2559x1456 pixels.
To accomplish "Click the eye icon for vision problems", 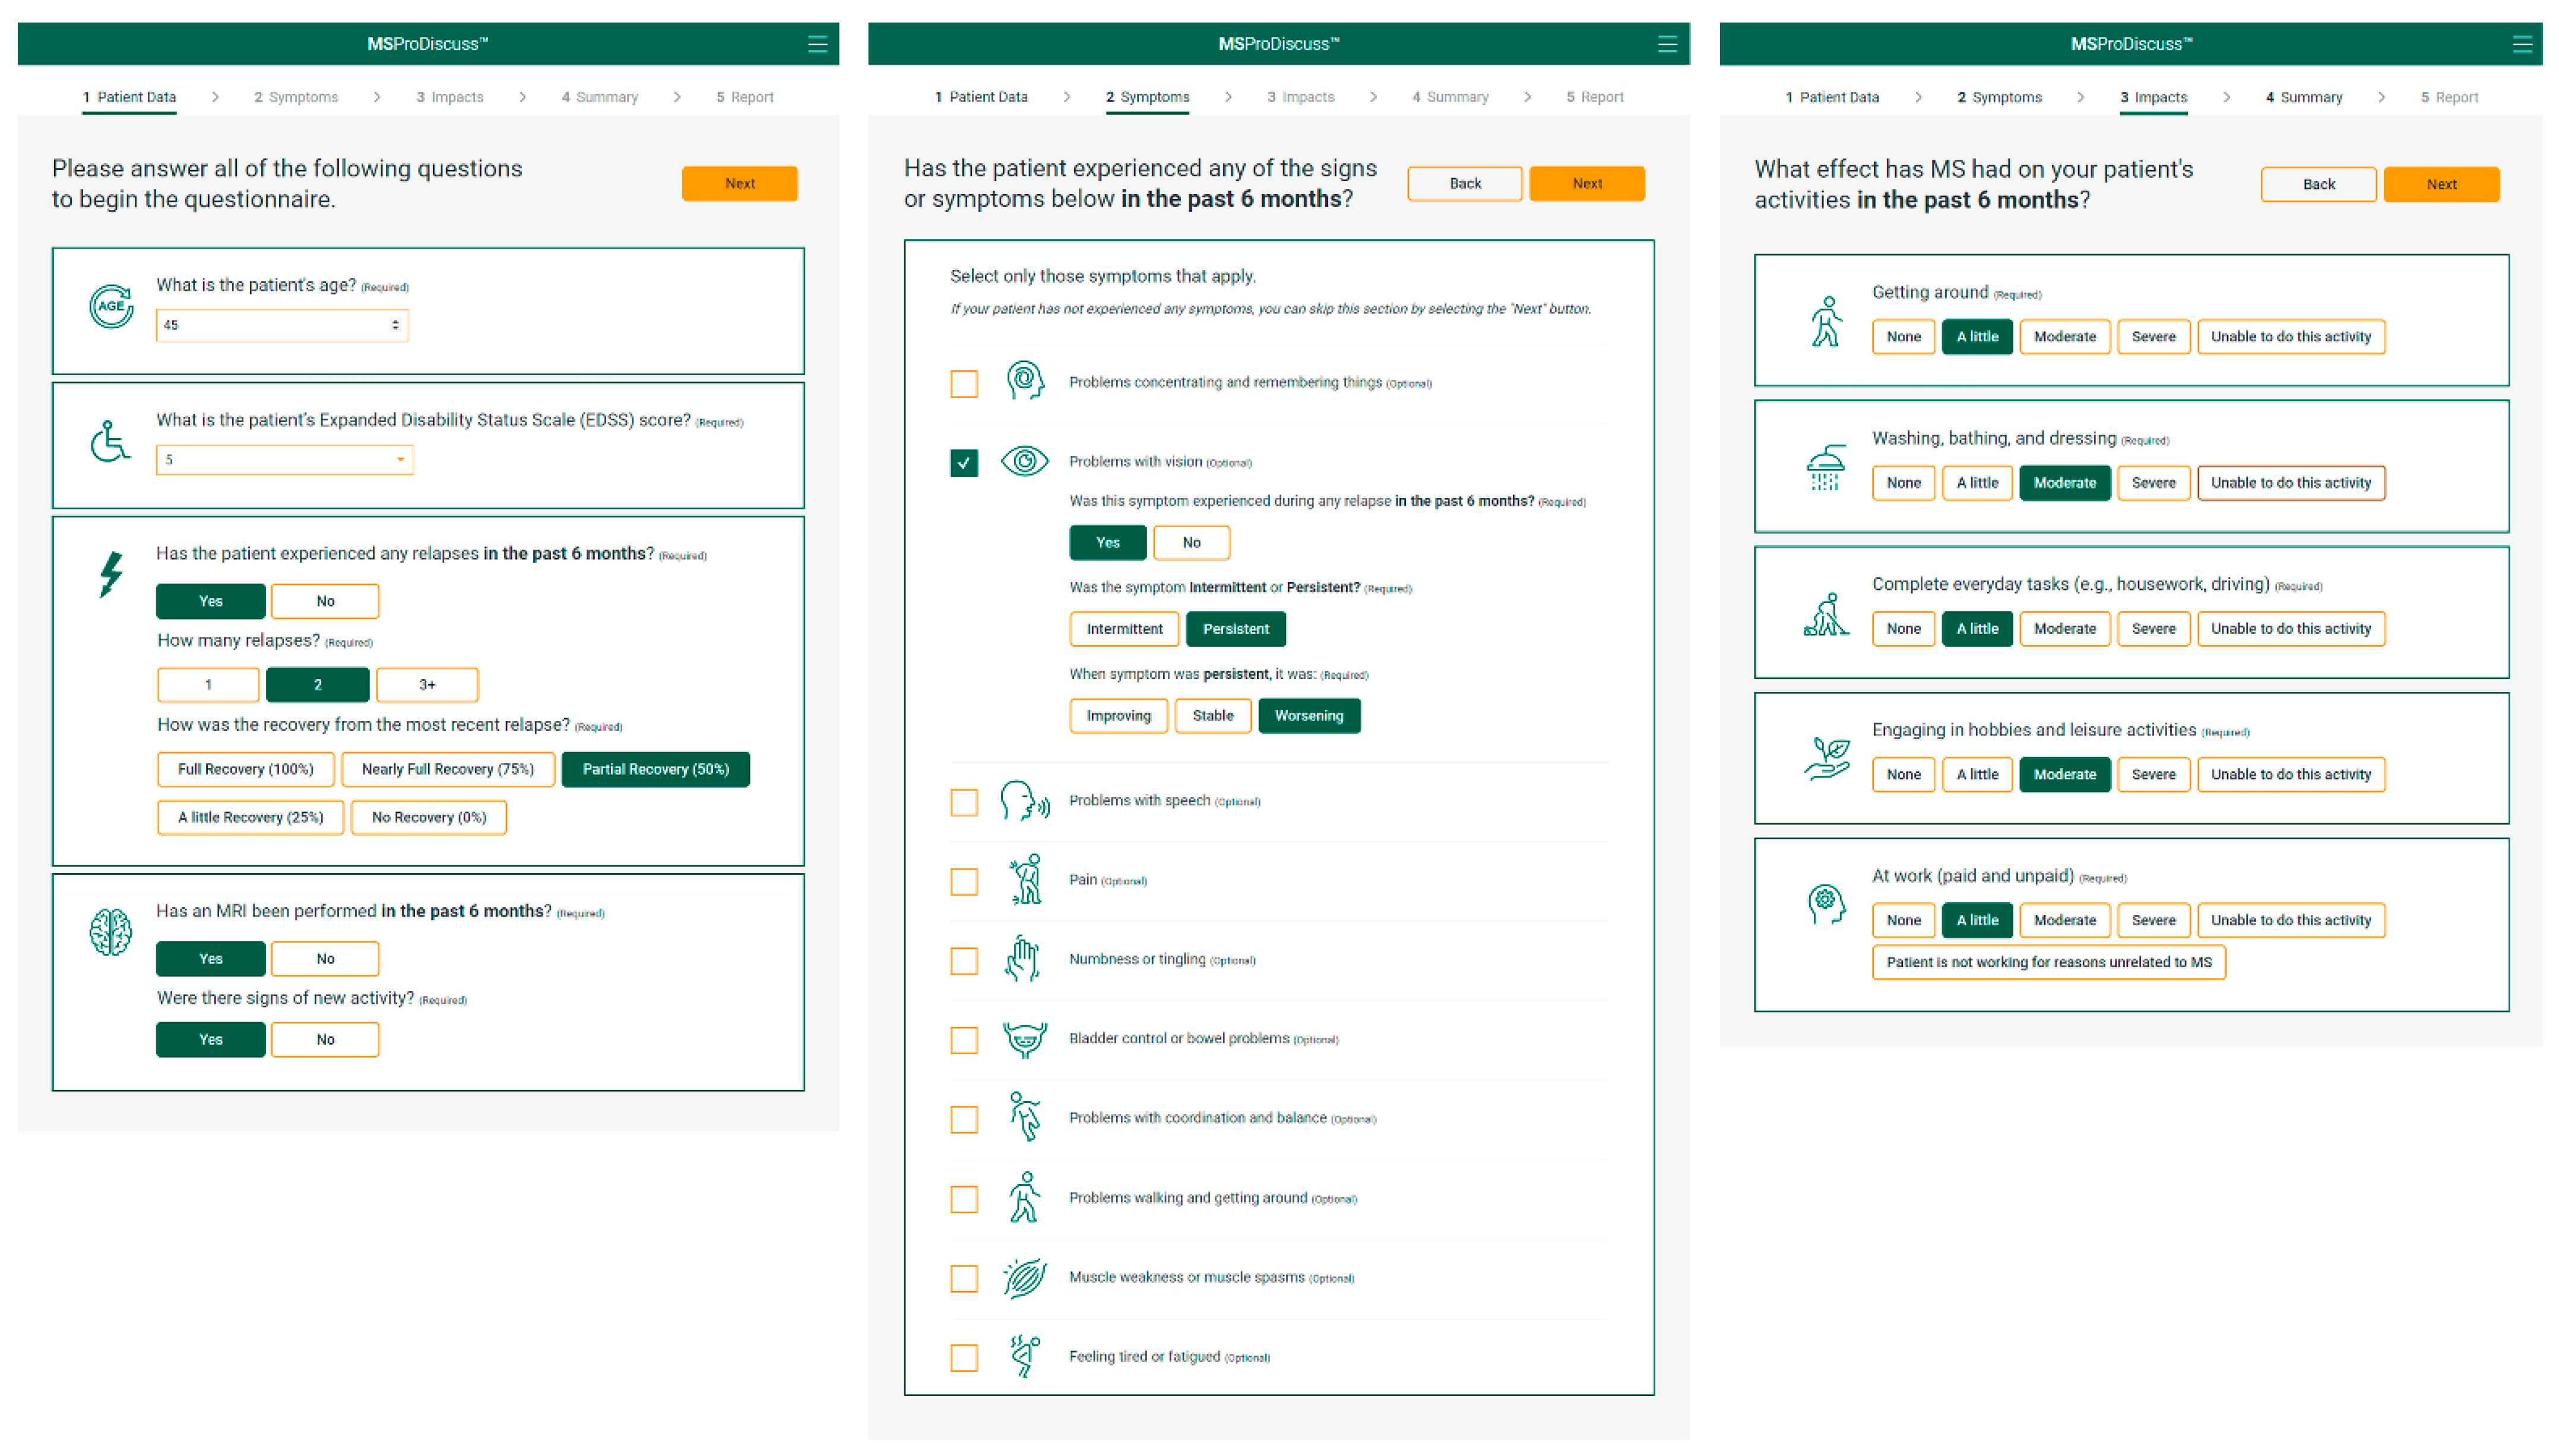I will pyautogui.click(x=1024, y=461).
